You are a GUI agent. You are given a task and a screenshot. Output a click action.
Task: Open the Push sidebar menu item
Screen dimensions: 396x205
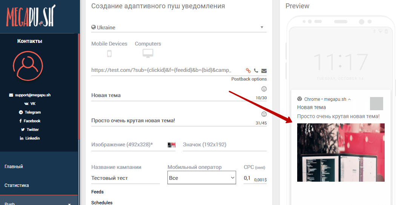pos(9,203)
